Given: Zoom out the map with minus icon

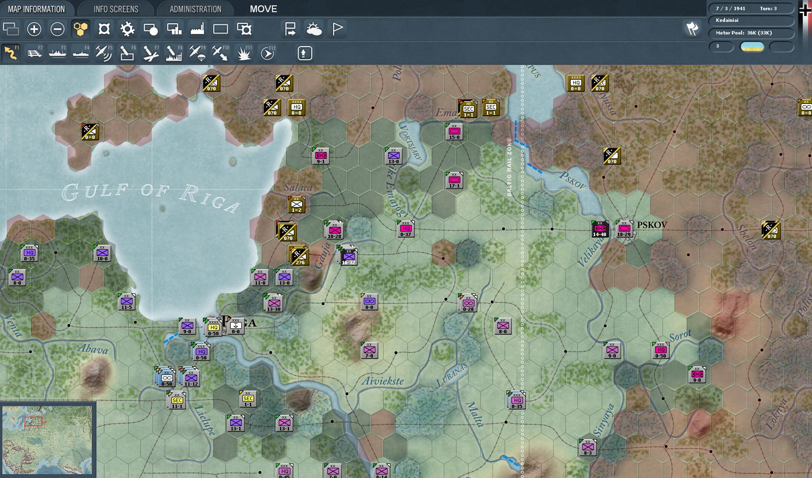Looking at the screenshot, I should 57,29.
